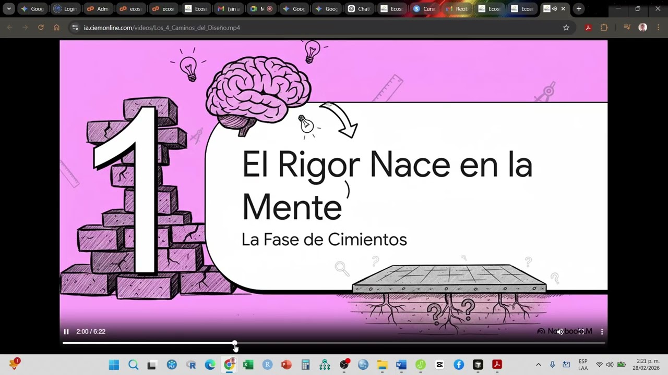This screenshot has width=668, height=375.
Task: Click the Google Chrome taskbar icon
Action: click(229, 365)
